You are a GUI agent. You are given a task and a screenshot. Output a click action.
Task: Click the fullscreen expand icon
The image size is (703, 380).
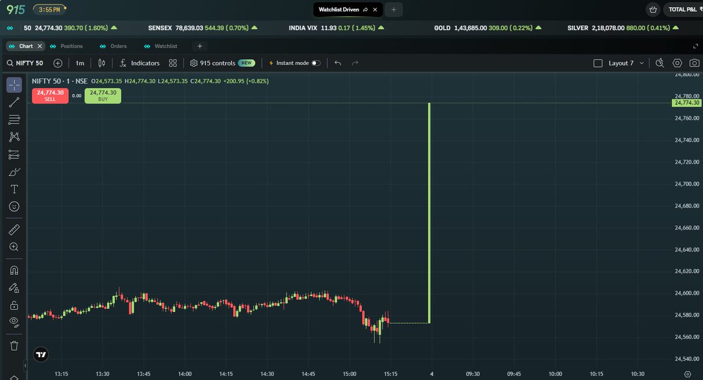(695, 46)
